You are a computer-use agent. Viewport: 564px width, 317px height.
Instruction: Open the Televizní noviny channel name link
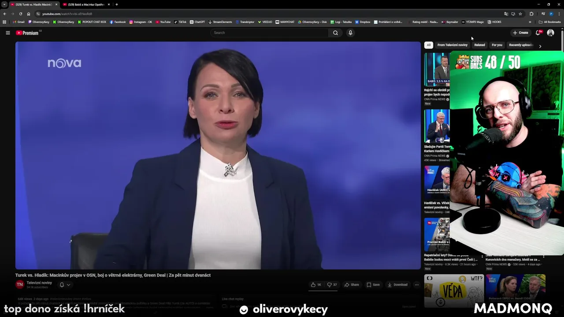[39, 283]
